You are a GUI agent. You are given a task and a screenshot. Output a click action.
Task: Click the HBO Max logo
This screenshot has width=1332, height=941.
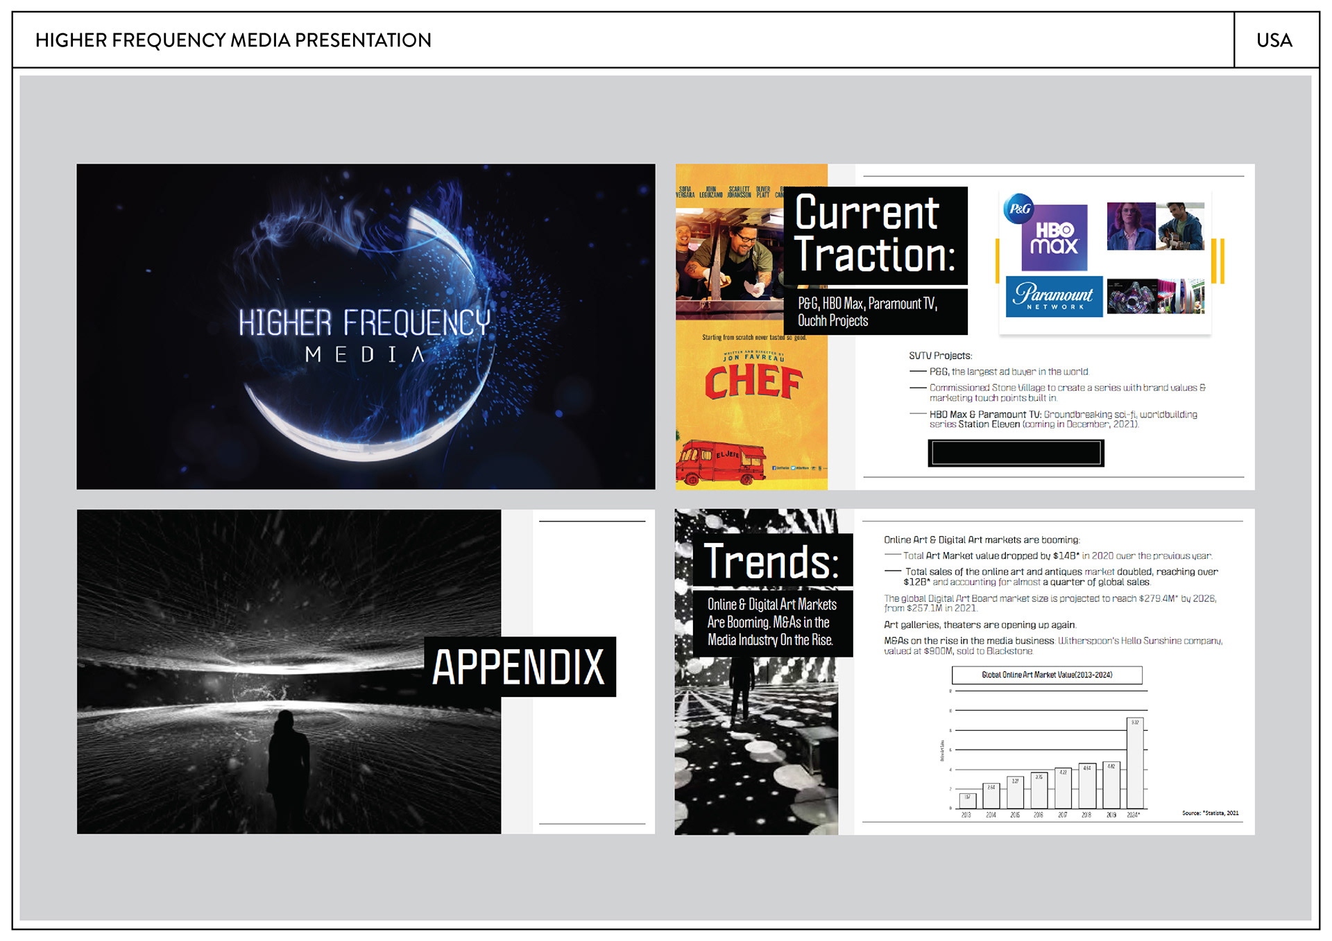(x=1055, y=239)
